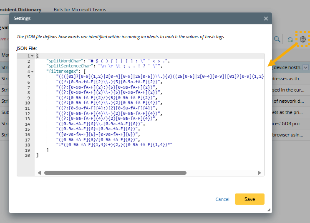Collapse the filterRegex array fold on line 4
Image resolution: width=310 pixels, height=223 pixels.
coord(32,72)
